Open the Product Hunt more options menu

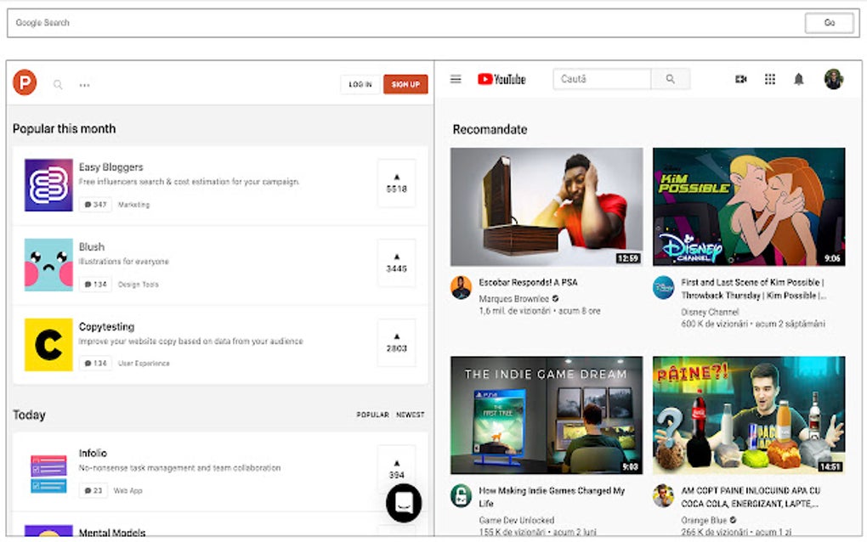(83, 84)
